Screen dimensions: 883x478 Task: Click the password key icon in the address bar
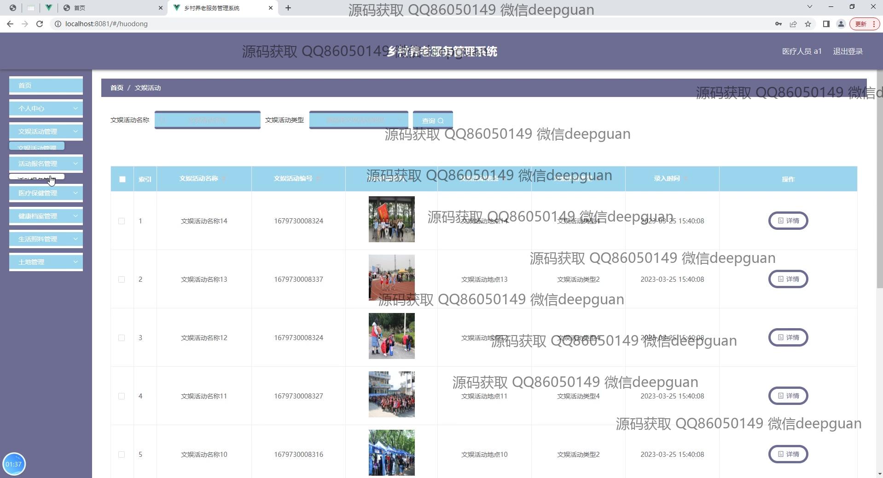pyautogui.click(x=778, y=24)
